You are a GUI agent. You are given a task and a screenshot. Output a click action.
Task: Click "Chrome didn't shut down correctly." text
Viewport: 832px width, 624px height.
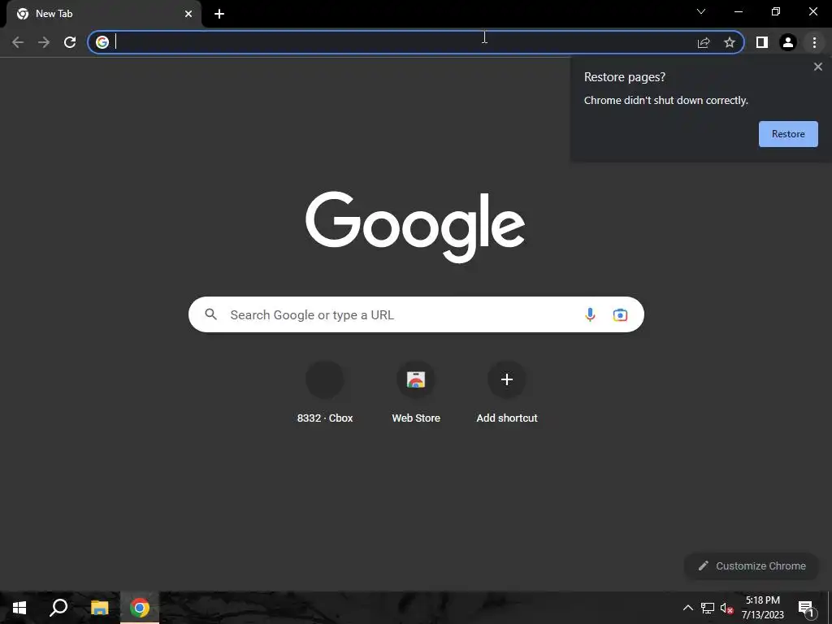coord(666,100)
